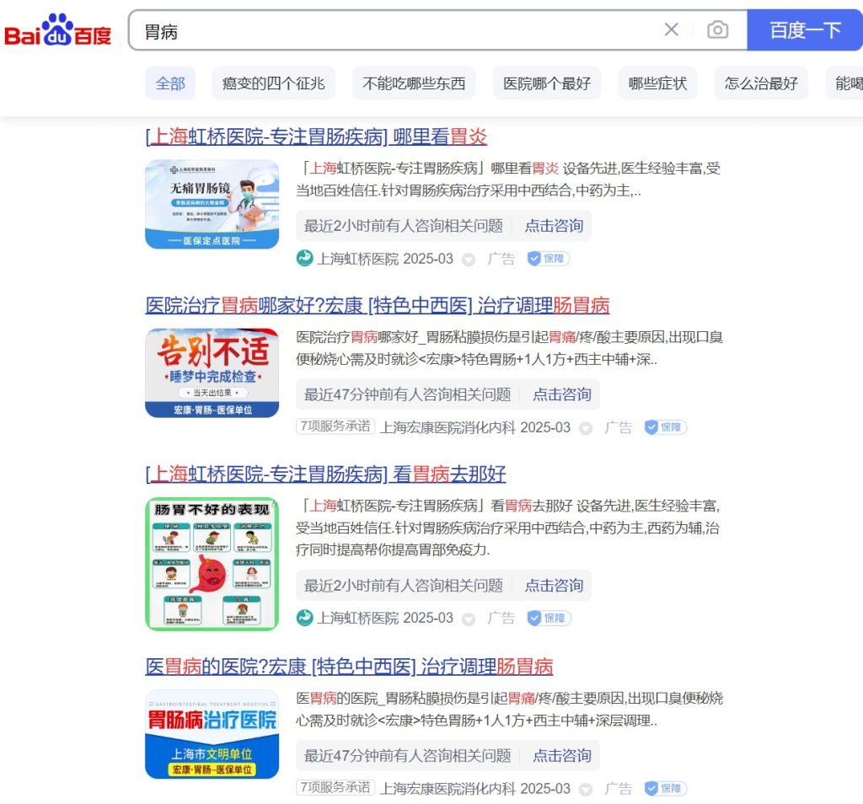Expand dropdown arrow in 哪里看胃炎 result footer
Viewport: 863px width, 804px height.
469,260
